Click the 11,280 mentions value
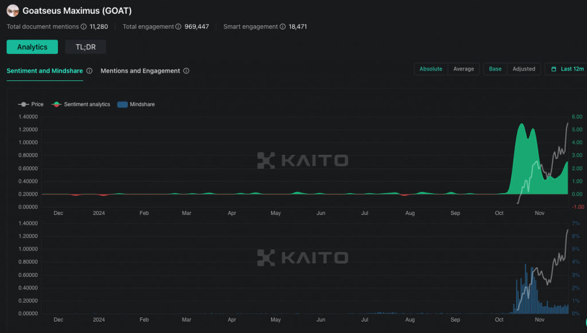The height and width of the screenshot is (333, 587). pos(99,26)
